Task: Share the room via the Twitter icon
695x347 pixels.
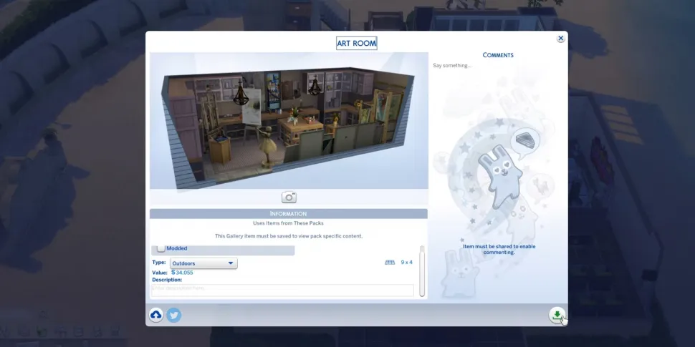Action: click(174, 315)
